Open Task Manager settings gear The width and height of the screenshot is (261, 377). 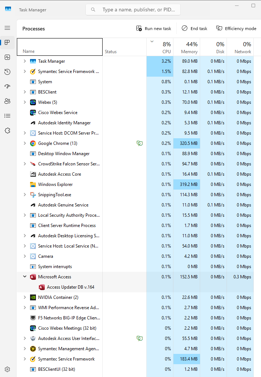7,369
